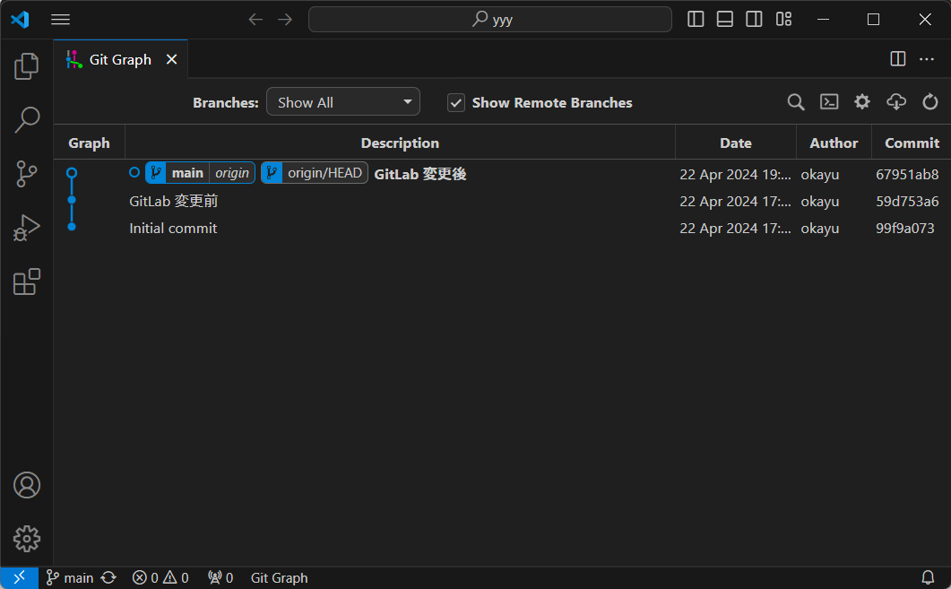This screenshot has width=951, height=589.
Task: Open the Branches Show All dropdown
Action: pos(343,101)
